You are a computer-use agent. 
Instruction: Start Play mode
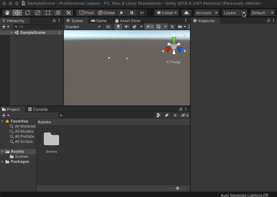click(x=122, y=13)
